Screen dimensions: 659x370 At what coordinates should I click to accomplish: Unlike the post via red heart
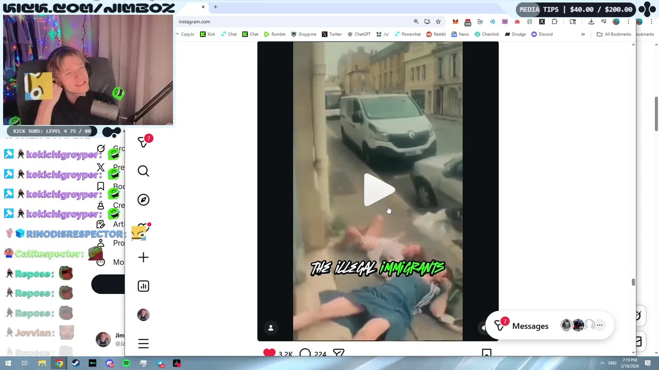tap(269, 354)
